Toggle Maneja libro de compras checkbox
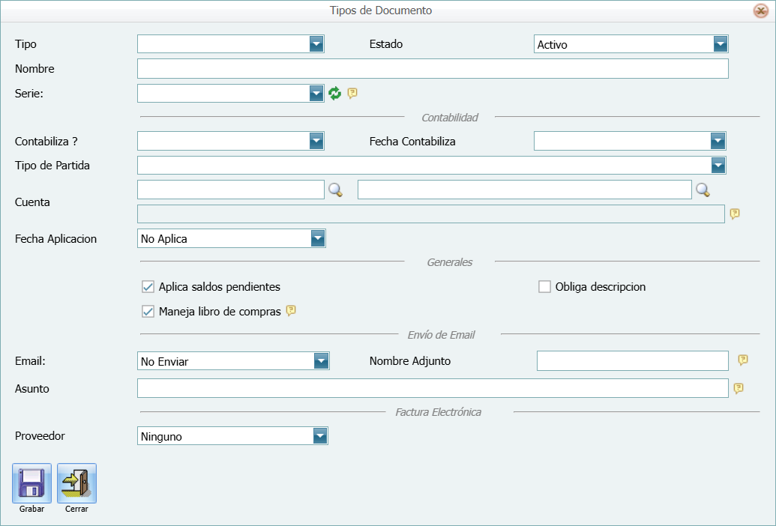This screenshot has width=776, height=526. pyautogui.click(x=148, y=311)
